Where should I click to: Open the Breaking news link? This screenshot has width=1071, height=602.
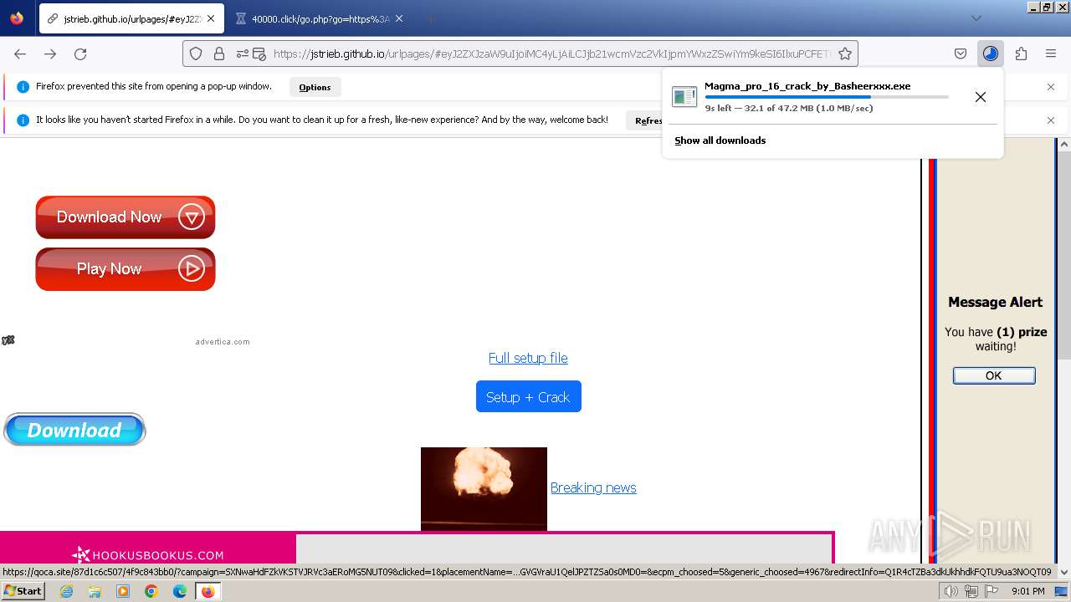click(593, 487)
